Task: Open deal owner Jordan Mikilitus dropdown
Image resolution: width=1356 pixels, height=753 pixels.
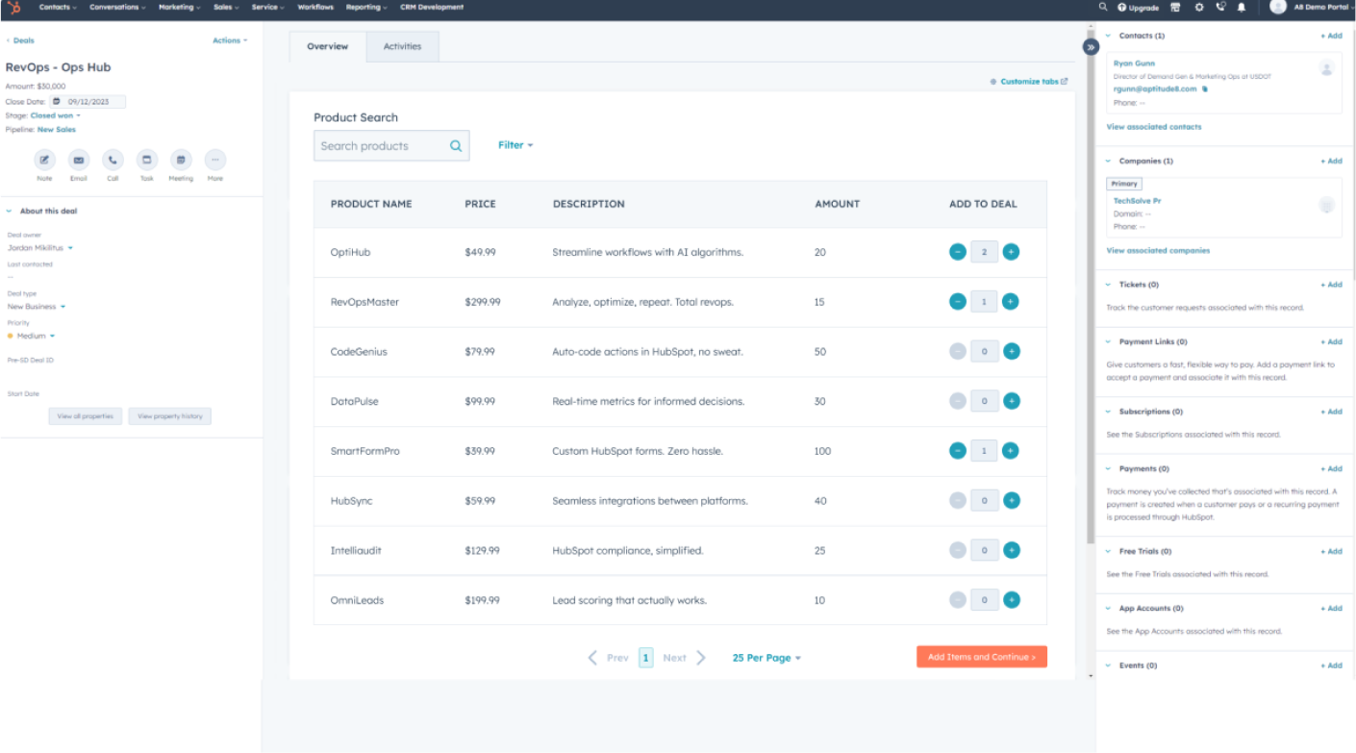Action: point(40,247)
